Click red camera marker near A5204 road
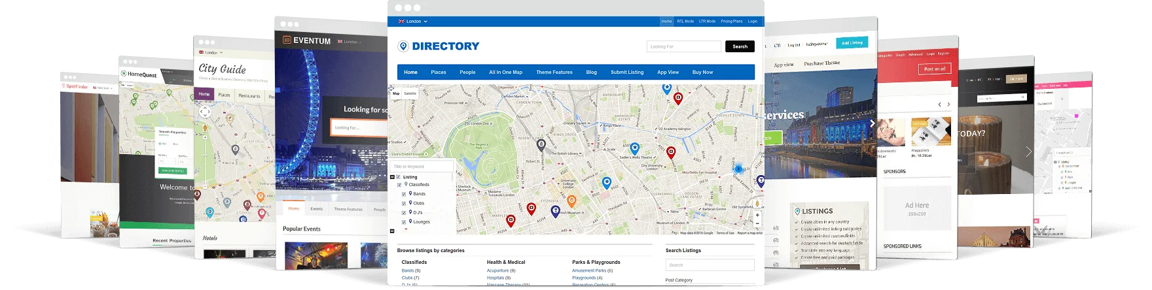The height and width of the screenshot is (290, 1152). coord(511,221)
